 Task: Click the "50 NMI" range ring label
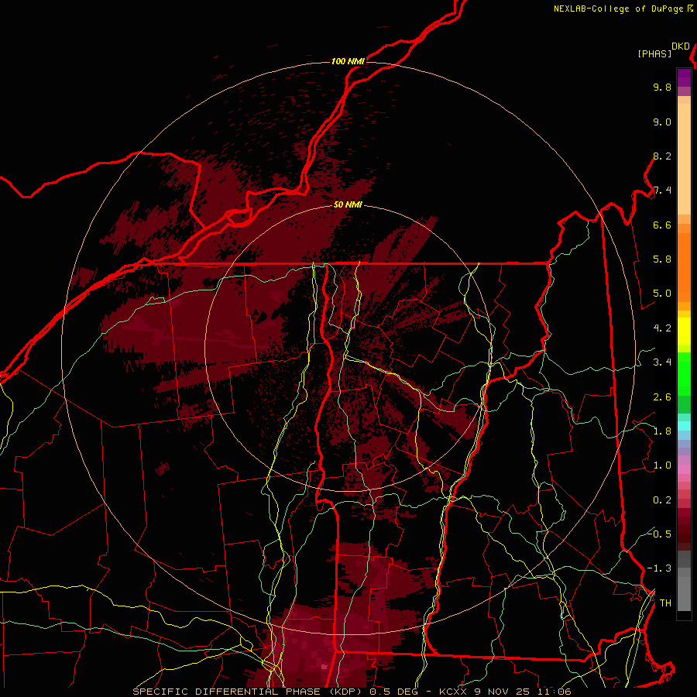click(348, 205)
